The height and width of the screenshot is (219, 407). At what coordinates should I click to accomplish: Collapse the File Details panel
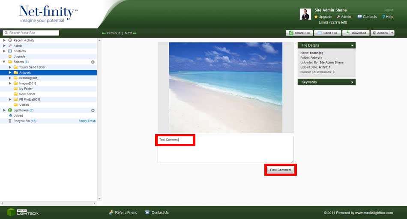(352, 45)
